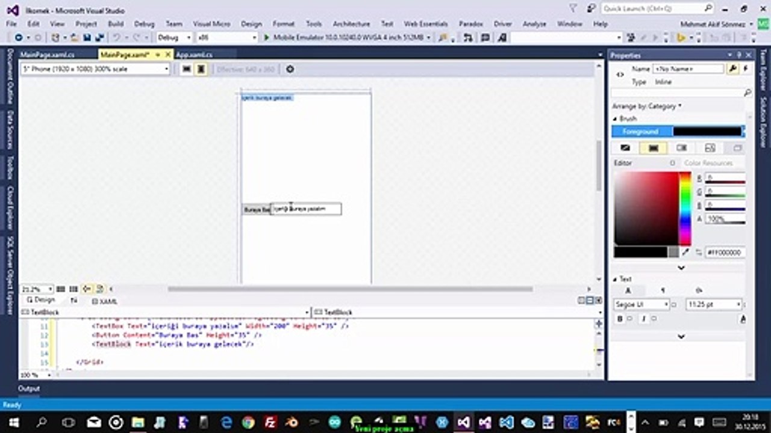
Task: Click the Visual Studio taskbar icon
Action: coord(463,422)
